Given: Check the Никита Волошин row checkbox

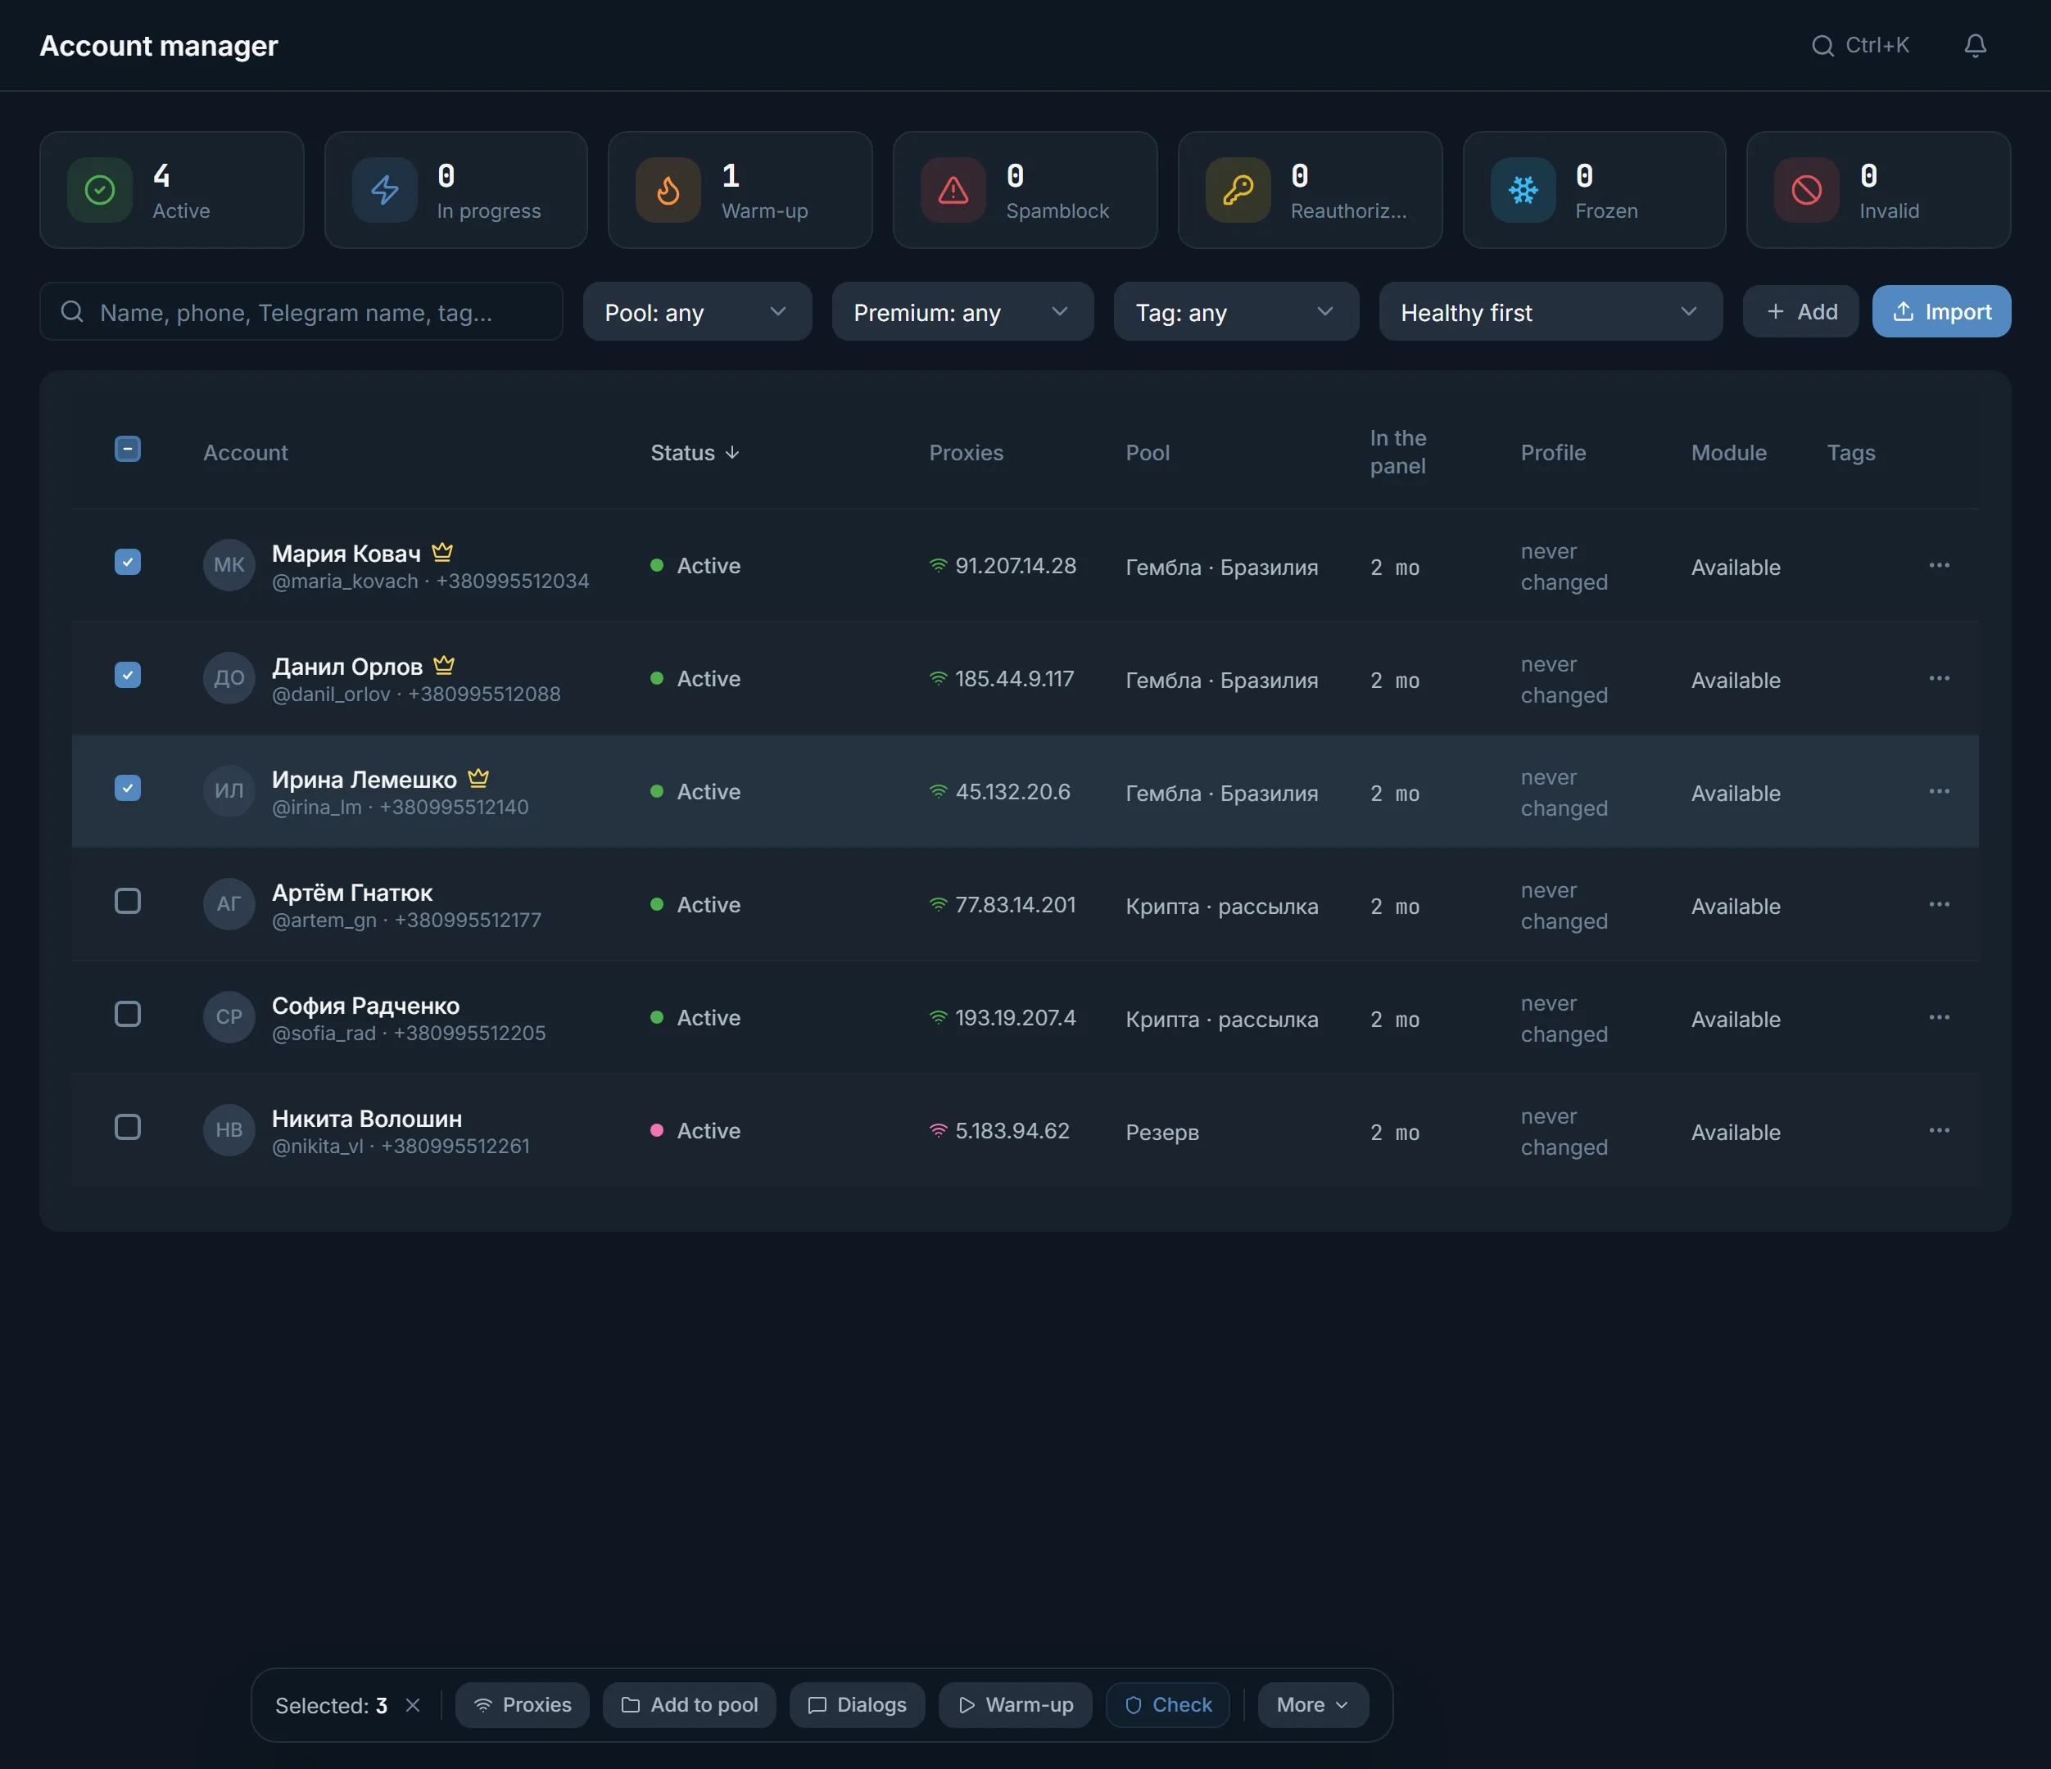Looking at the screenshot, I should (128, 1127).
